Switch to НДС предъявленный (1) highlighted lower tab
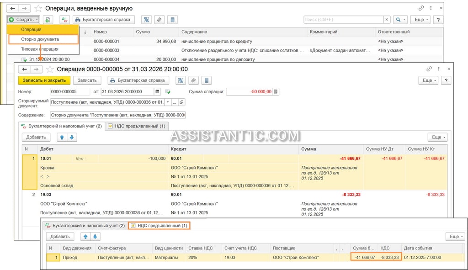Viewport: 468px width, 270px height. [x=160, y=226]
